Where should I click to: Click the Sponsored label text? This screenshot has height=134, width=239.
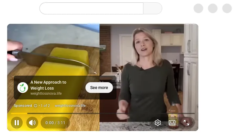pos(23,106)
